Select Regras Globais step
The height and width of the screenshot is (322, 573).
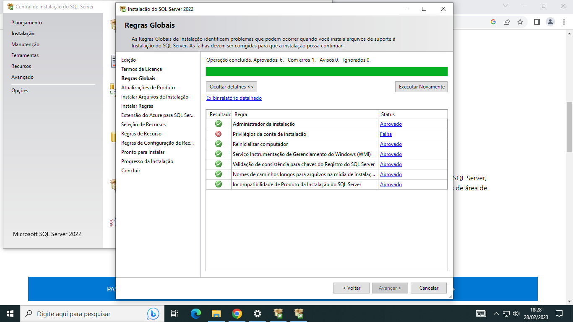click(138, 78)
